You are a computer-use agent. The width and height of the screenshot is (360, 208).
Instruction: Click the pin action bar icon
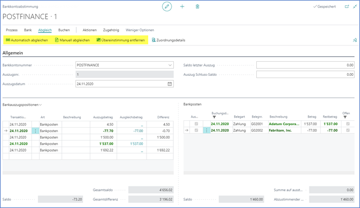(x=355, y=40)
